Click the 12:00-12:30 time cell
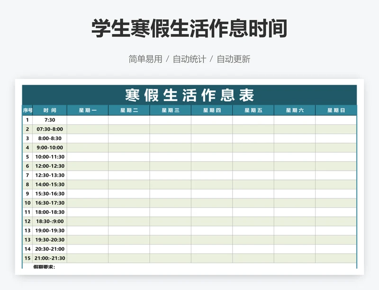379x290 pixels. pos(50,166)
